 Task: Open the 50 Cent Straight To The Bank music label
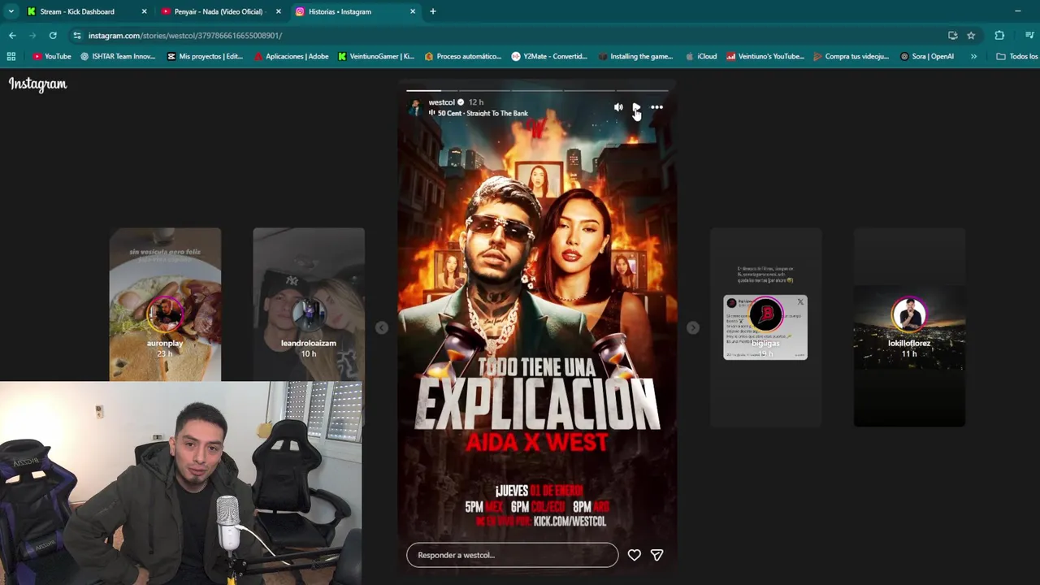click(x=483, y=114)
